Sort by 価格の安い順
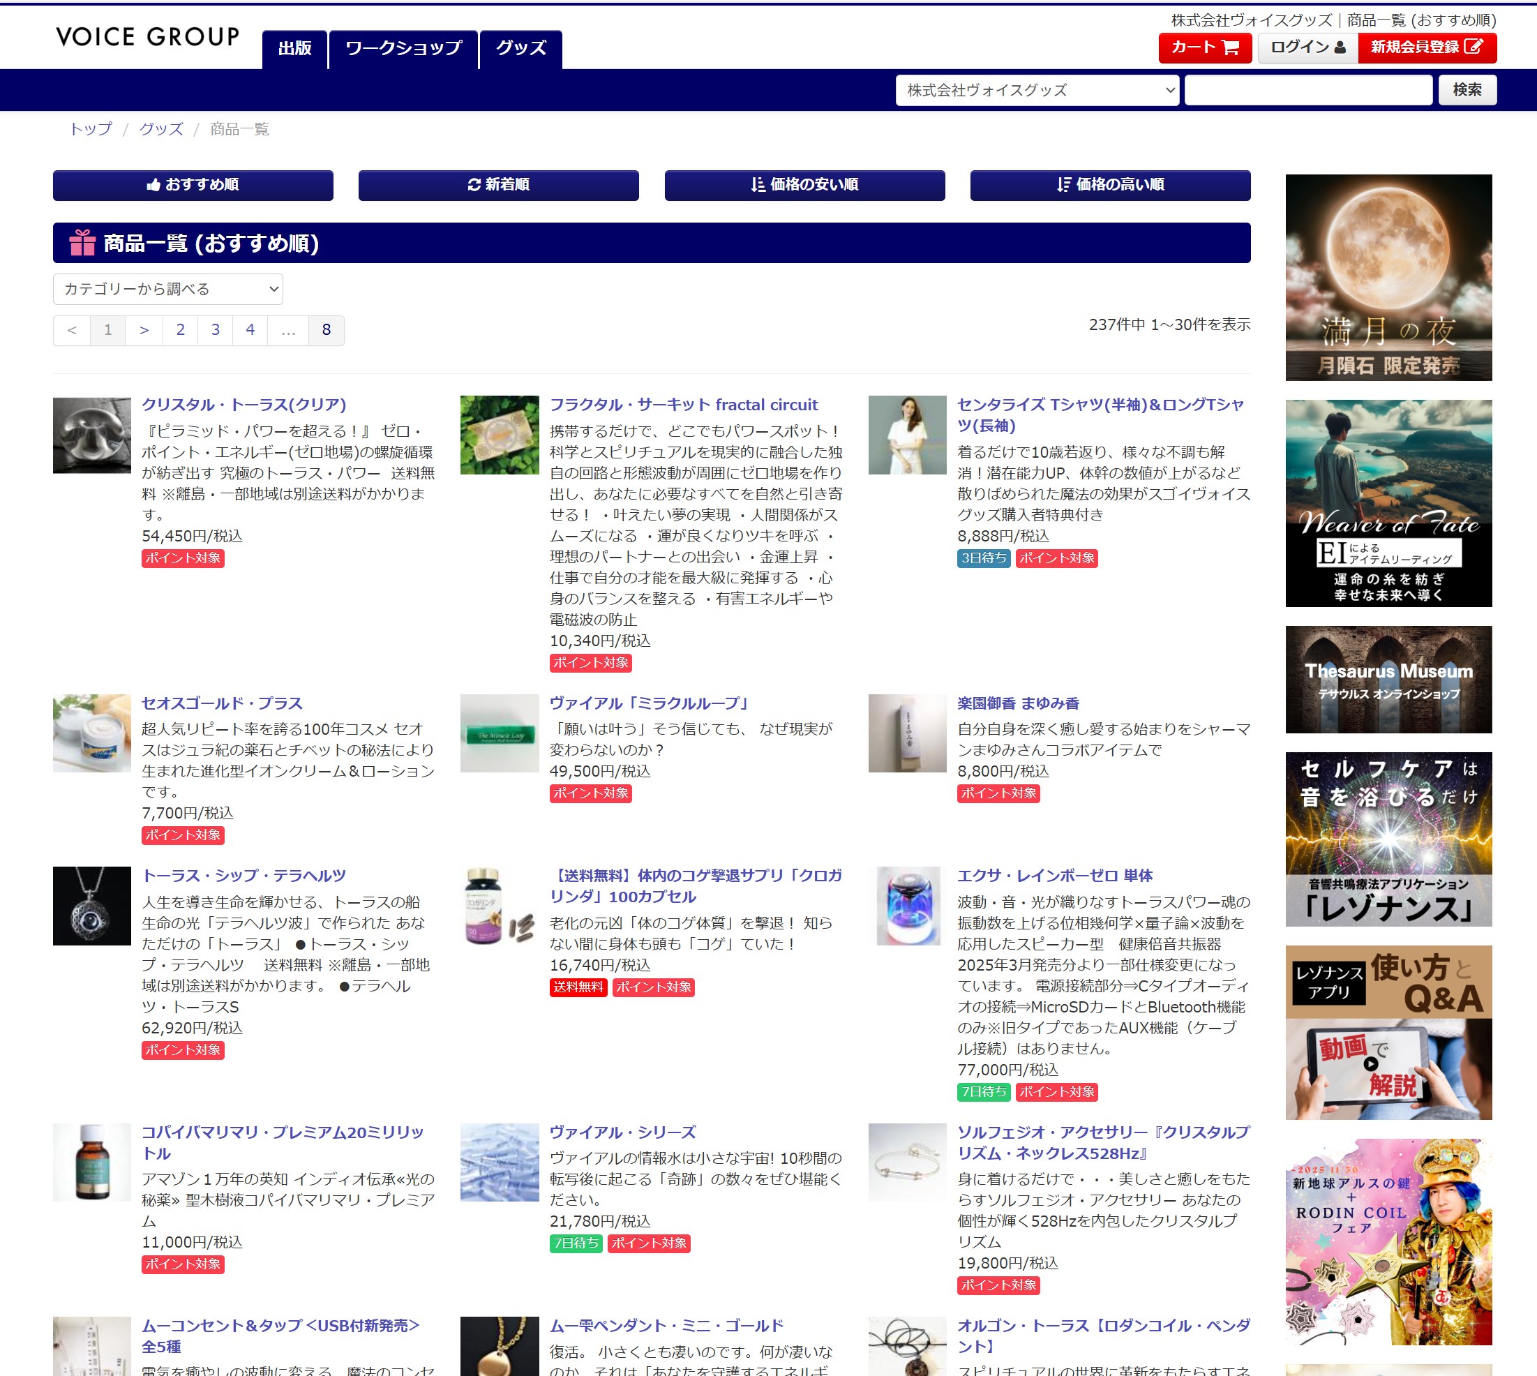Image resolution: width=1537 pixels, height=1376 pixels. (804, 185)
